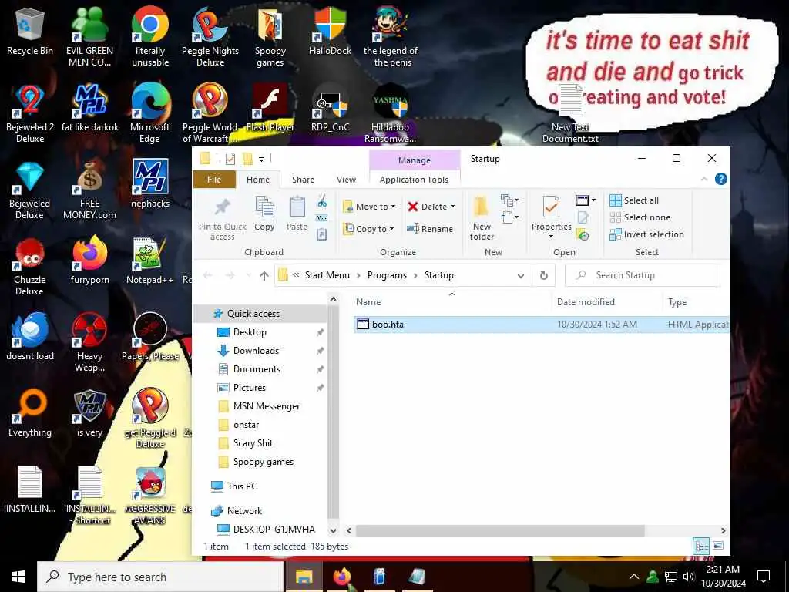The height and width of the screenshot is (592, 789).
Task: Click the Notepad++ desktop shortcut
Action: 150,261
